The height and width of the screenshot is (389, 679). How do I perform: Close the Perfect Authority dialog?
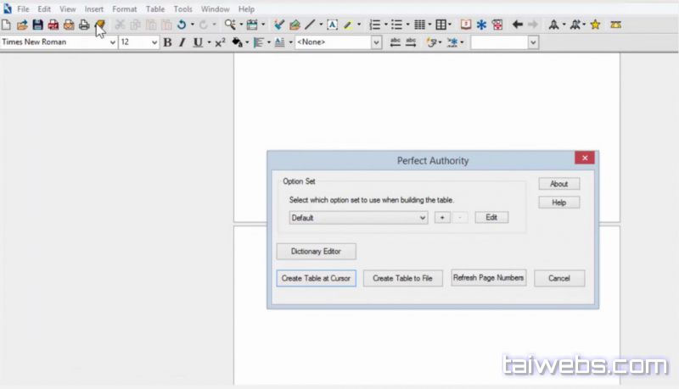(584, 158)
